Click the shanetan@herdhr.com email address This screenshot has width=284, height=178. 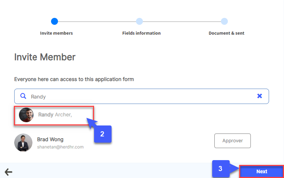click(x=61, y=147)
